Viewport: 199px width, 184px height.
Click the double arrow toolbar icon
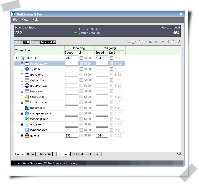point(150,42)
